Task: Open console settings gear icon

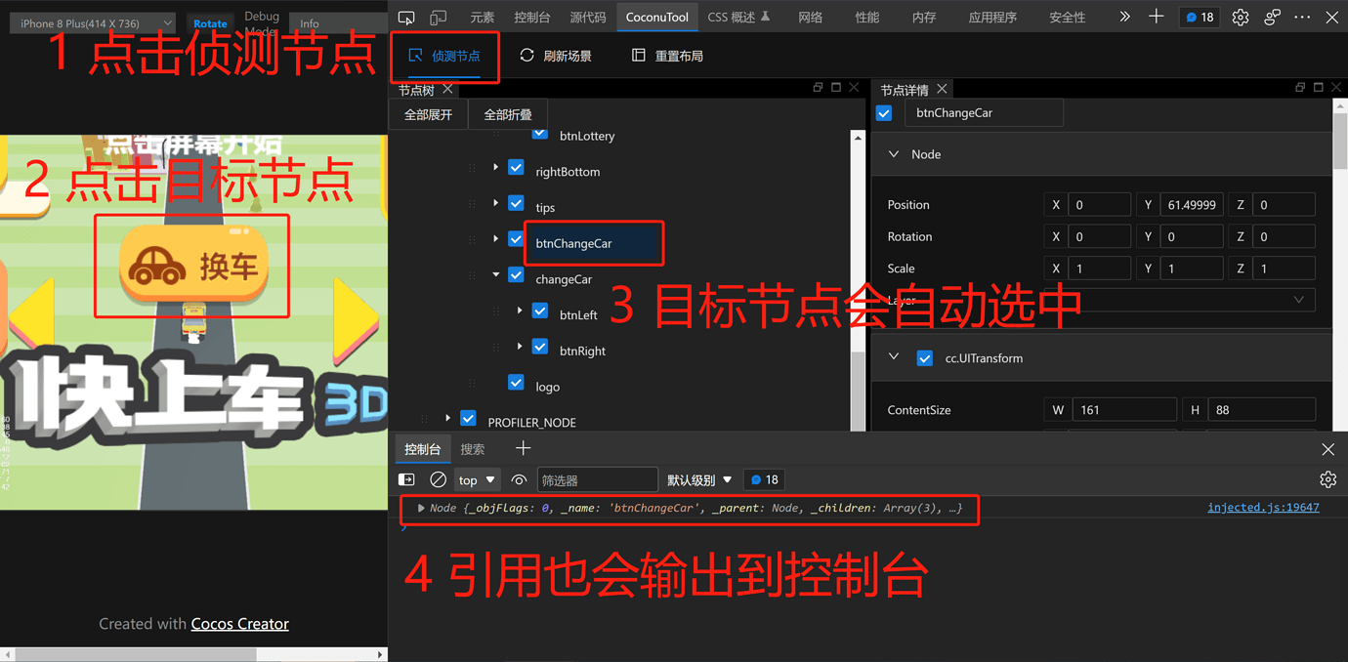Action: pos(1327,479)
